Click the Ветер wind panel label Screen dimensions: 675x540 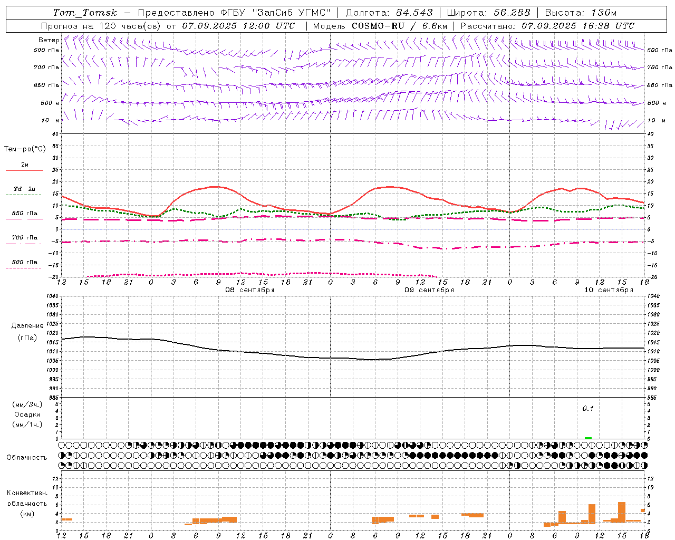(x=49, y=40)
